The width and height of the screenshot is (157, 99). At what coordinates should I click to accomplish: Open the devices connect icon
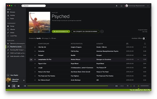[139, 86]
